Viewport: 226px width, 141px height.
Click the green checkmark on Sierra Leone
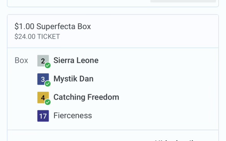tap(48, 65)
